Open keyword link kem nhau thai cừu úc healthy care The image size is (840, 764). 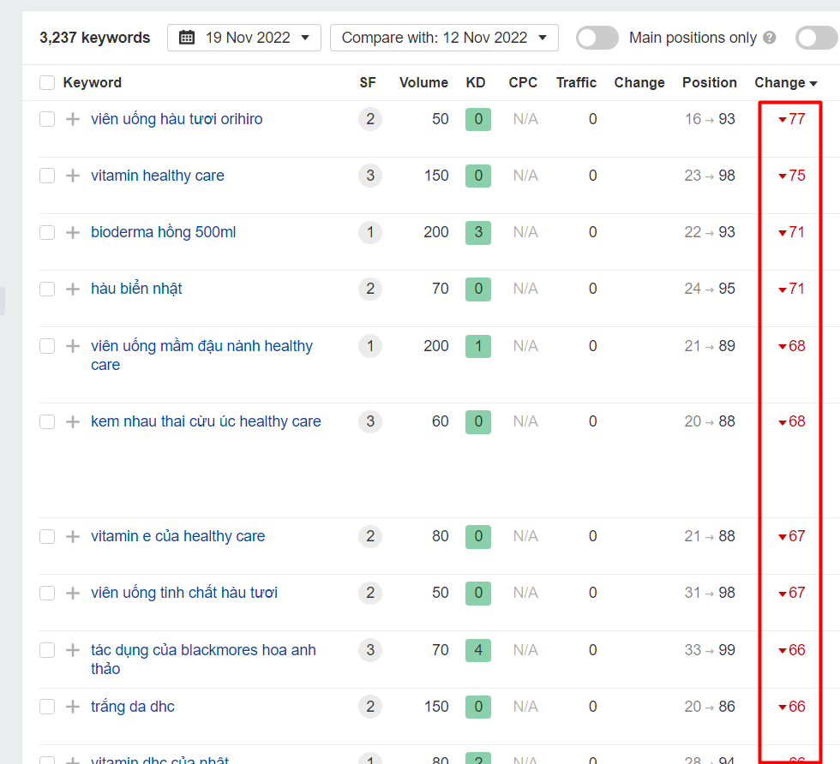207,422
